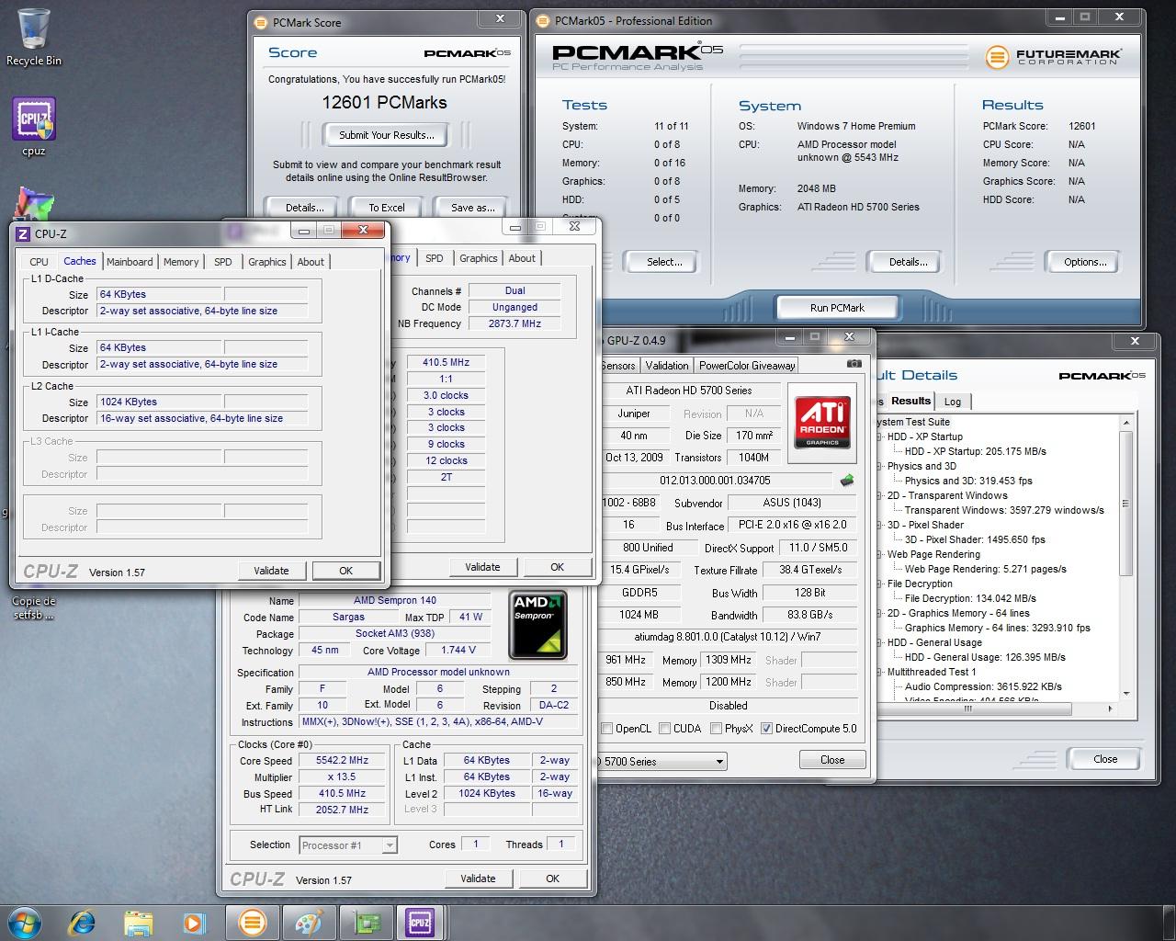
Task: Open the About tab in front CPU-Z
Action: (x=311, y=262)
